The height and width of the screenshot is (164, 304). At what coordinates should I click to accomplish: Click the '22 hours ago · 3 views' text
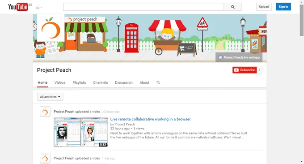click(x=127, y=129)
